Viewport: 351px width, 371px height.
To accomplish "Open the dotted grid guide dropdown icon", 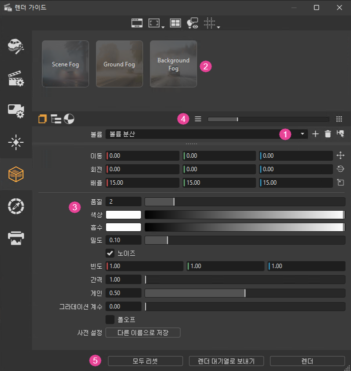I will tap(211, 23).
